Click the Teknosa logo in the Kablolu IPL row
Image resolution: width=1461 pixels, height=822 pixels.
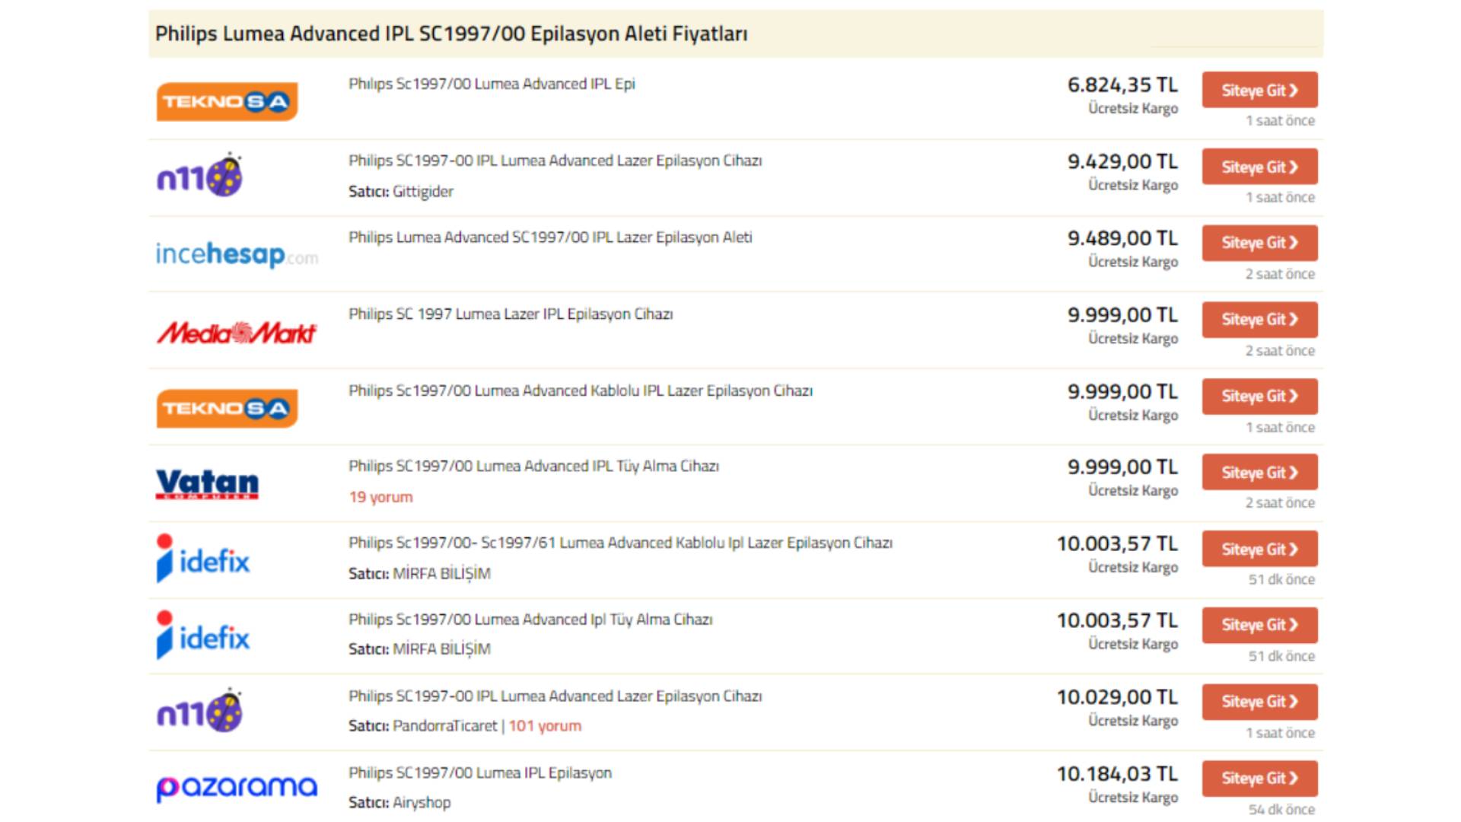(227, 409)
